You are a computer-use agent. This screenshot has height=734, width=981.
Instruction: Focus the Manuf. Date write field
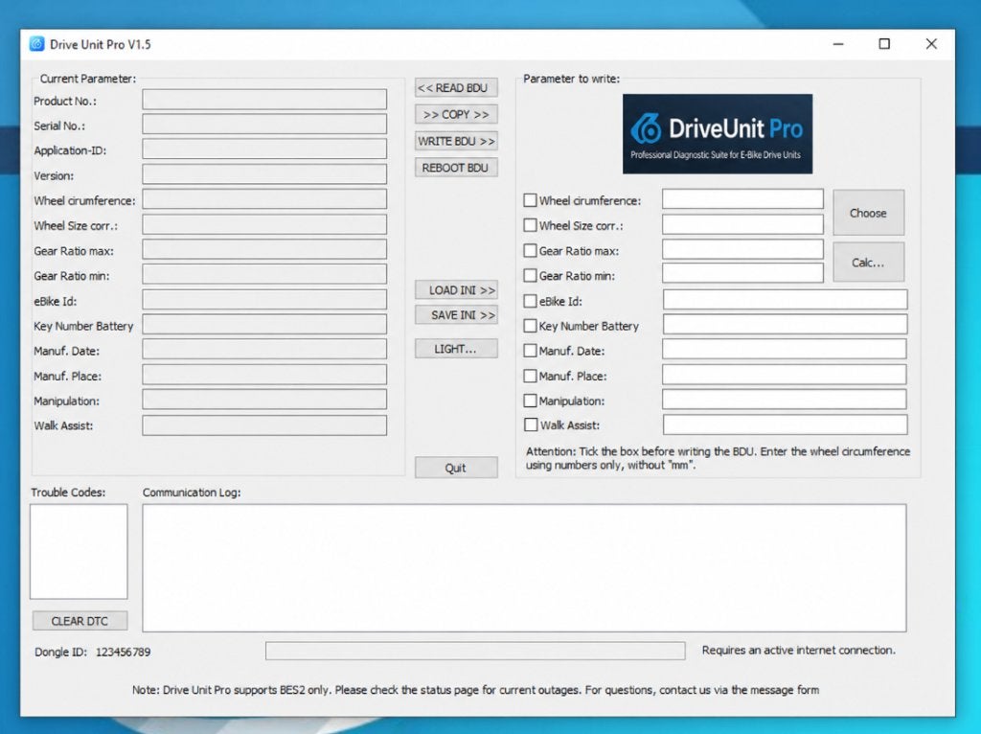(785, 349)
